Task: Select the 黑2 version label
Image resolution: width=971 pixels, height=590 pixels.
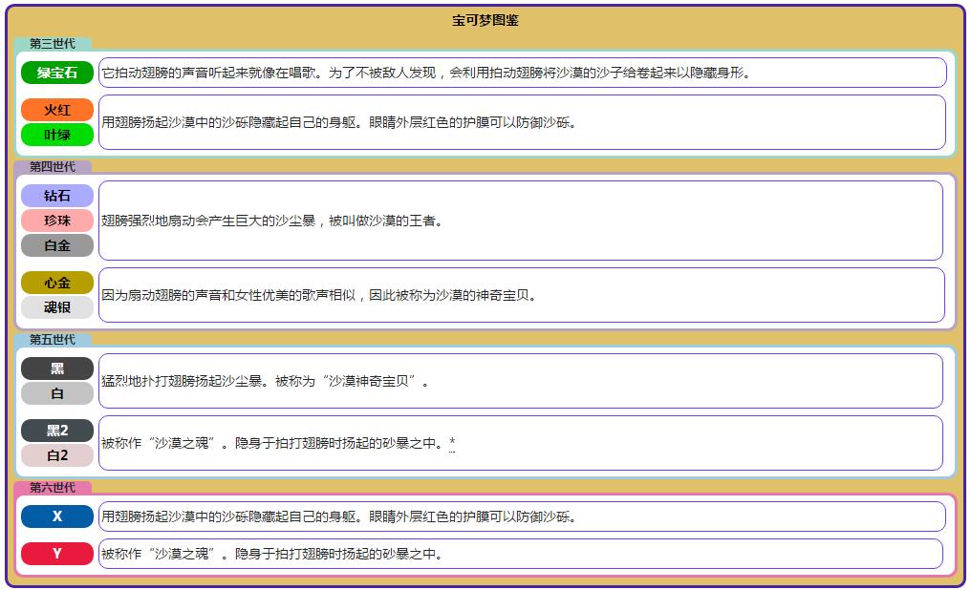Action: 57,430
